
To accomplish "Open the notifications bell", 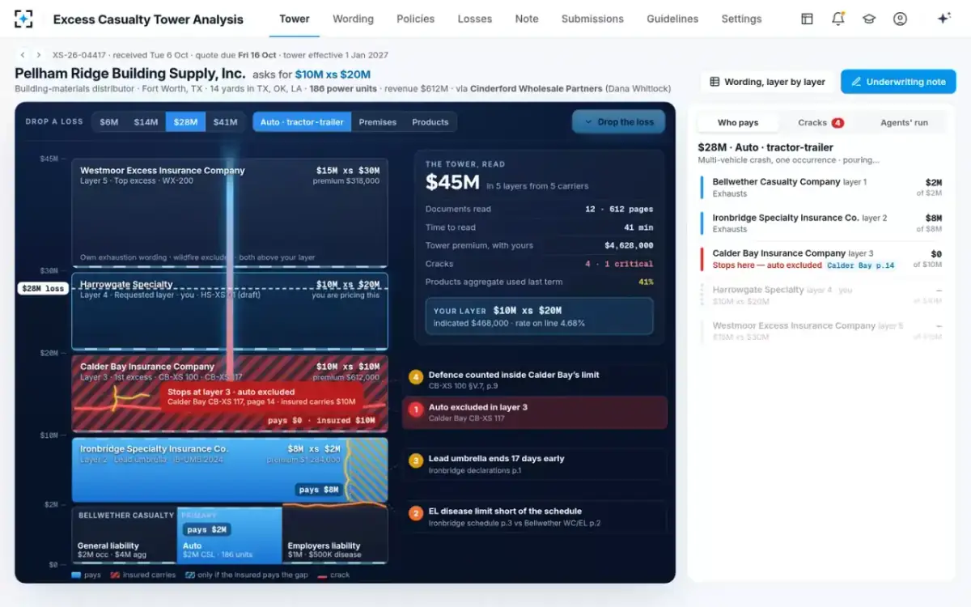I will [x=838, y=19].
